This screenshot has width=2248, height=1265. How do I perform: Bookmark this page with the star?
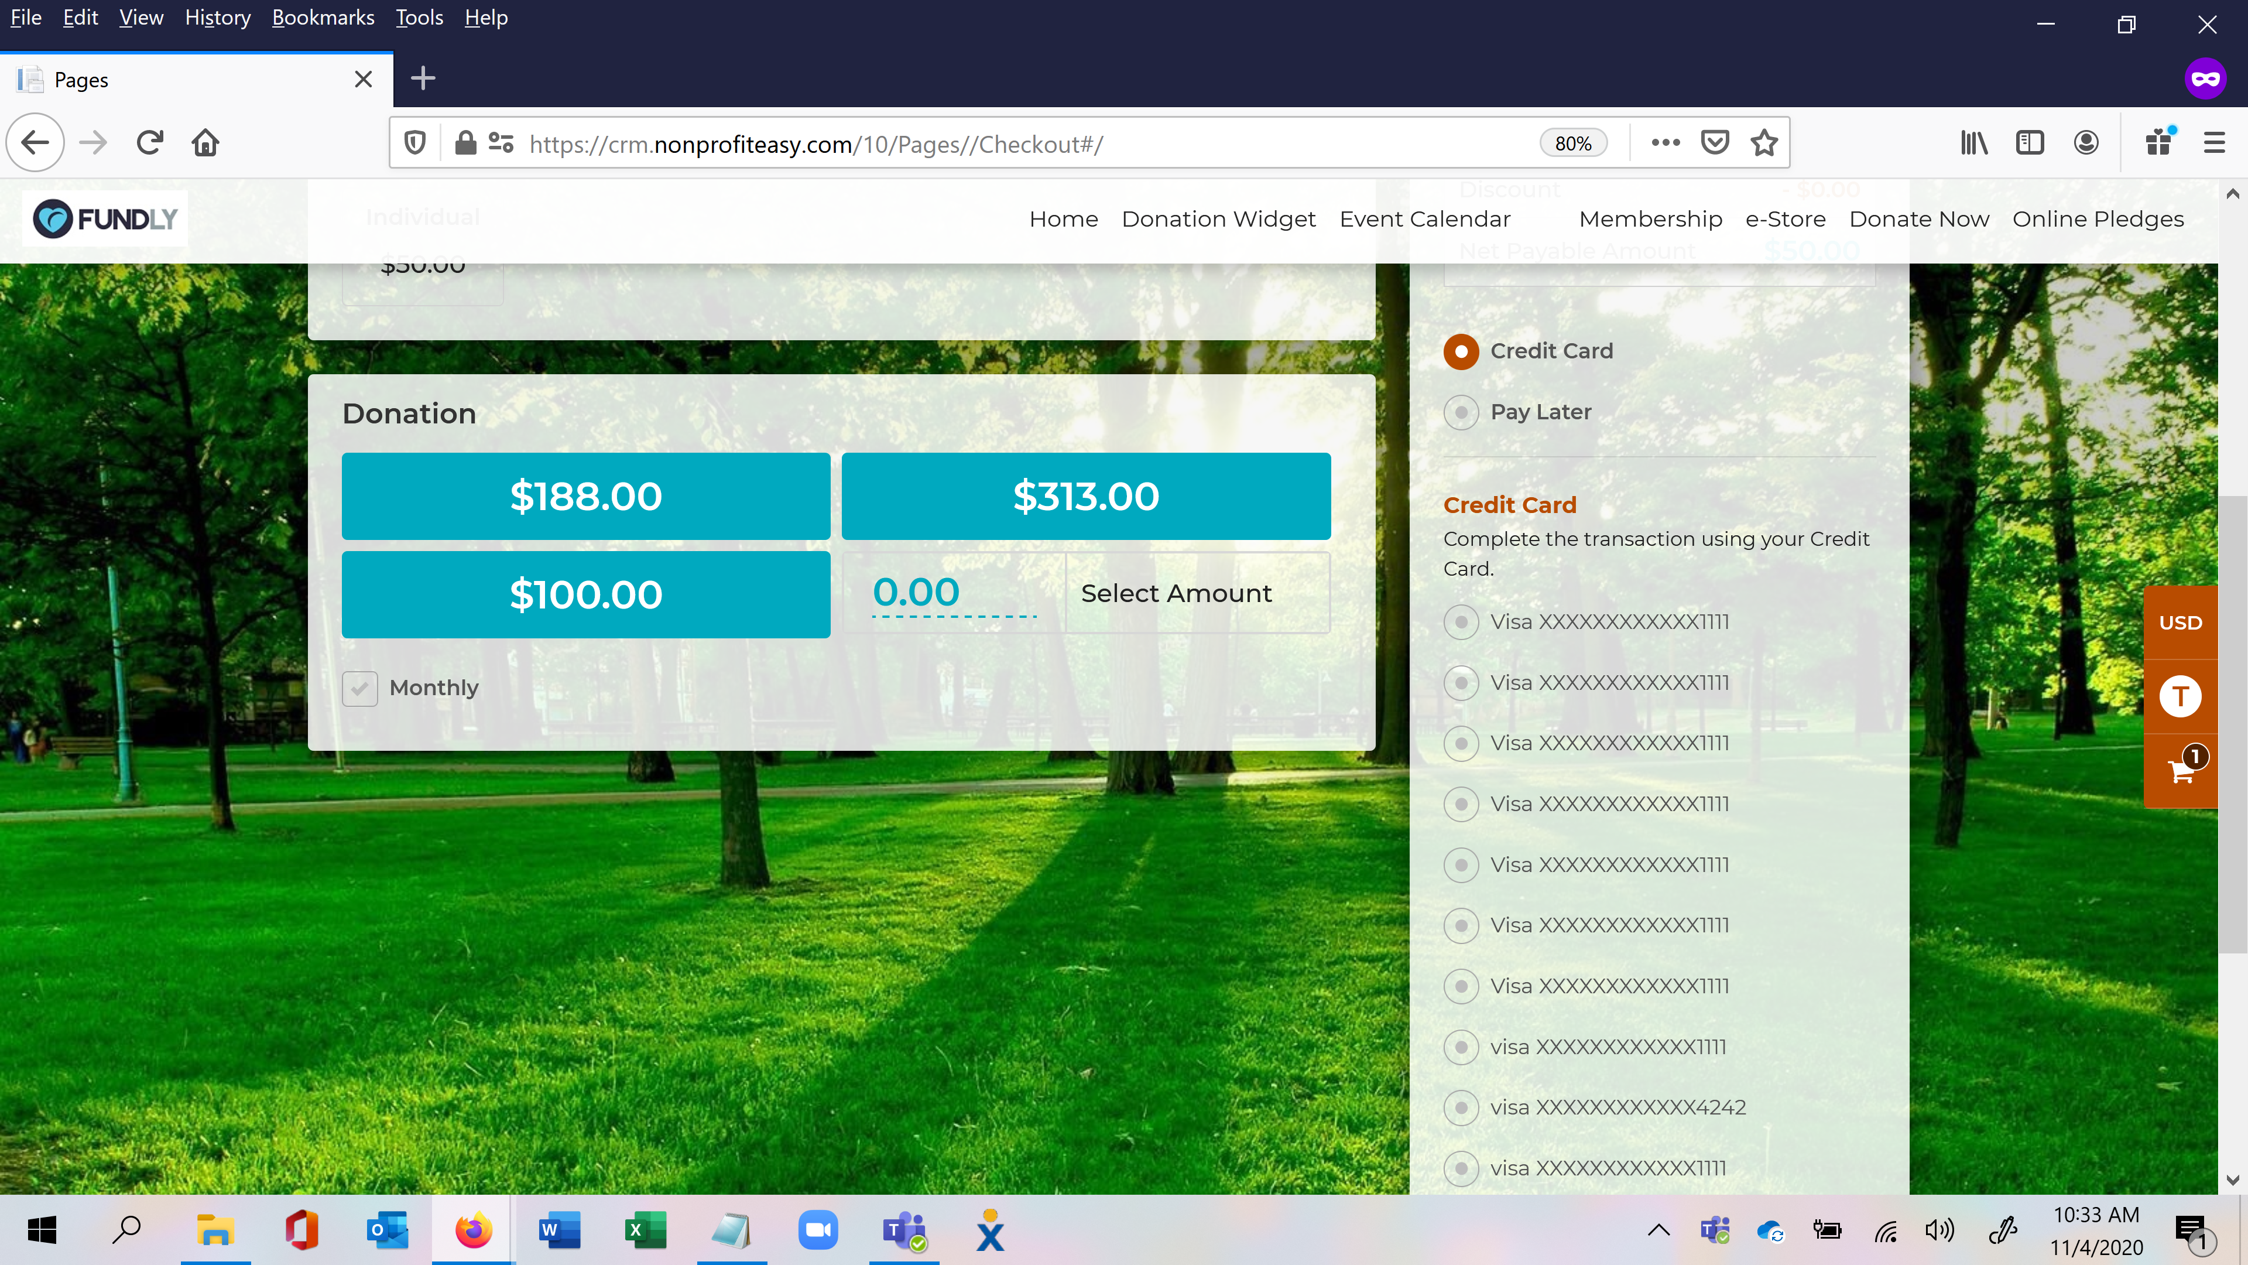(x=1764, y=142)
